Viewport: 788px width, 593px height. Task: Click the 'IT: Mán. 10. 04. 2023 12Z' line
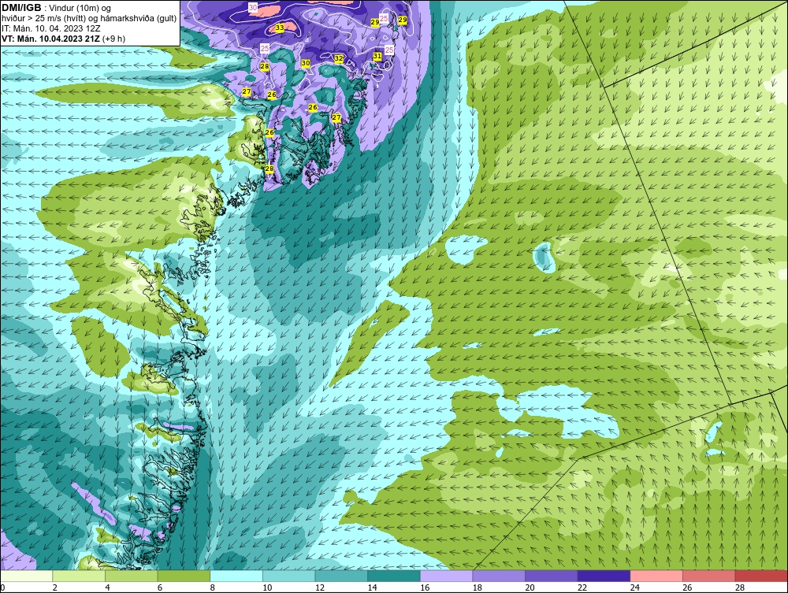point(50,28)
